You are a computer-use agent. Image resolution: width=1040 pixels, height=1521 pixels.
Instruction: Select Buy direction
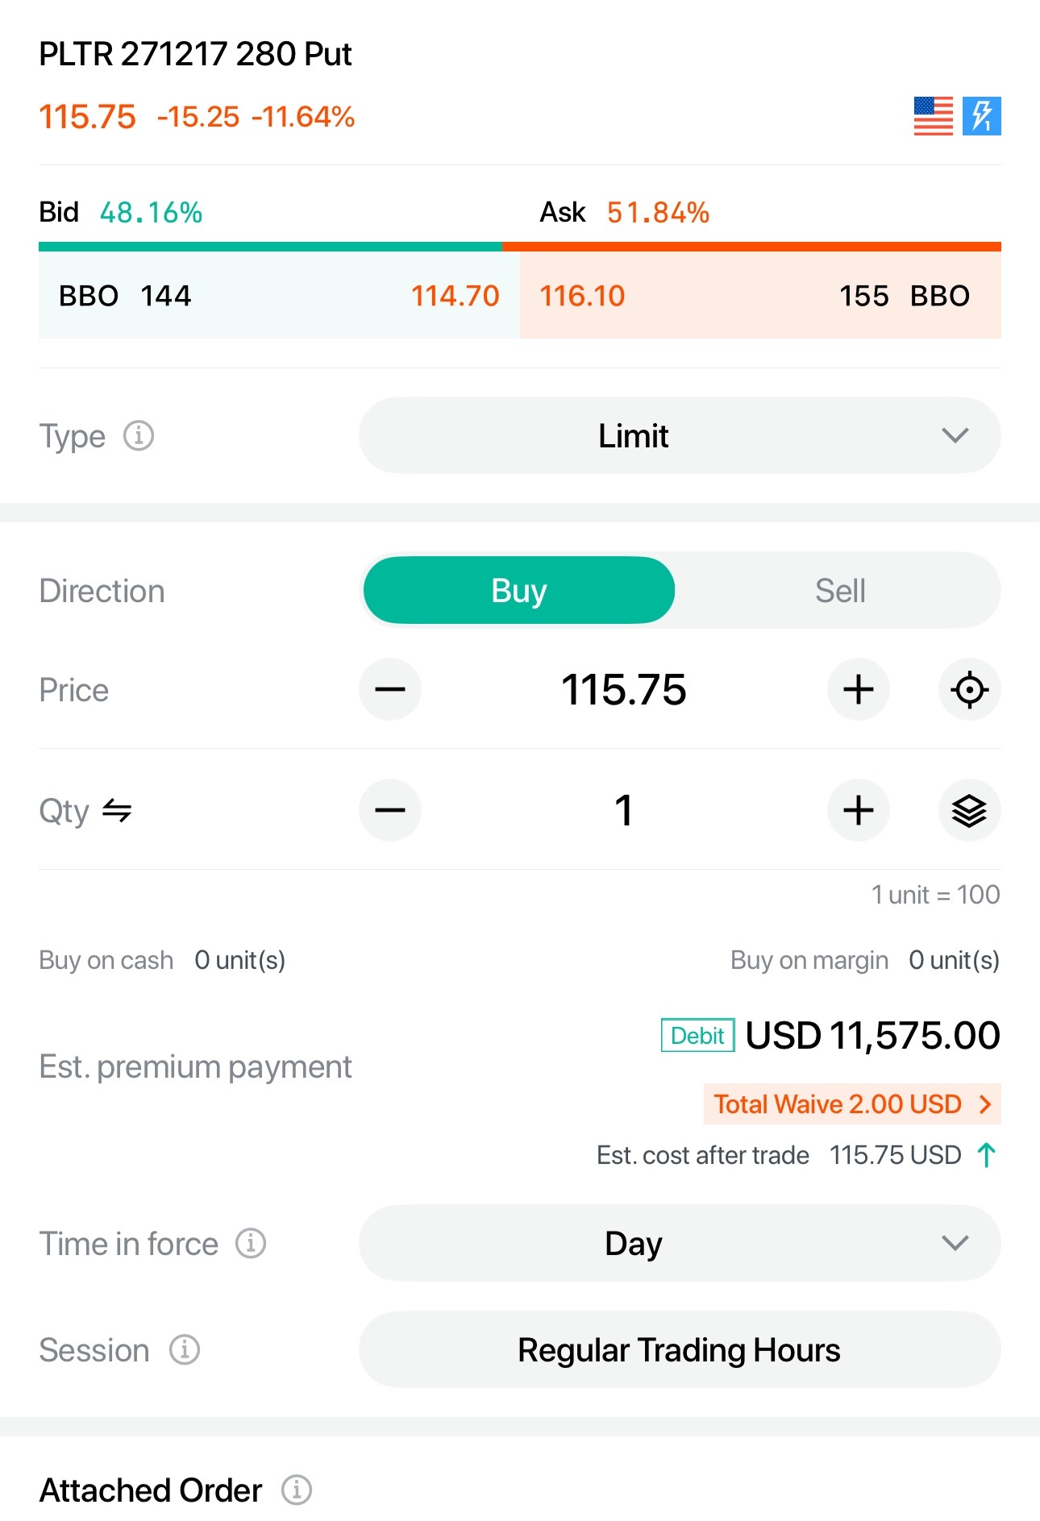[519, 591]
